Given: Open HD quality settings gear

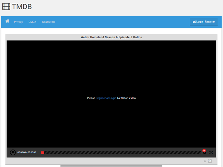Looking at the screenshot, I should click(x=204, y=152).
